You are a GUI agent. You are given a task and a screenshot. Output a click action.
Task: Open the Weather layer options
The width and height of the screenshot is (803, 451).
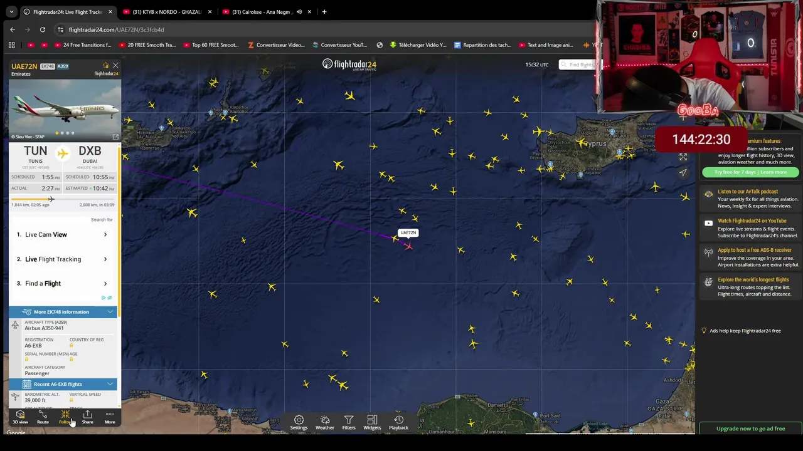pos(325,423)
